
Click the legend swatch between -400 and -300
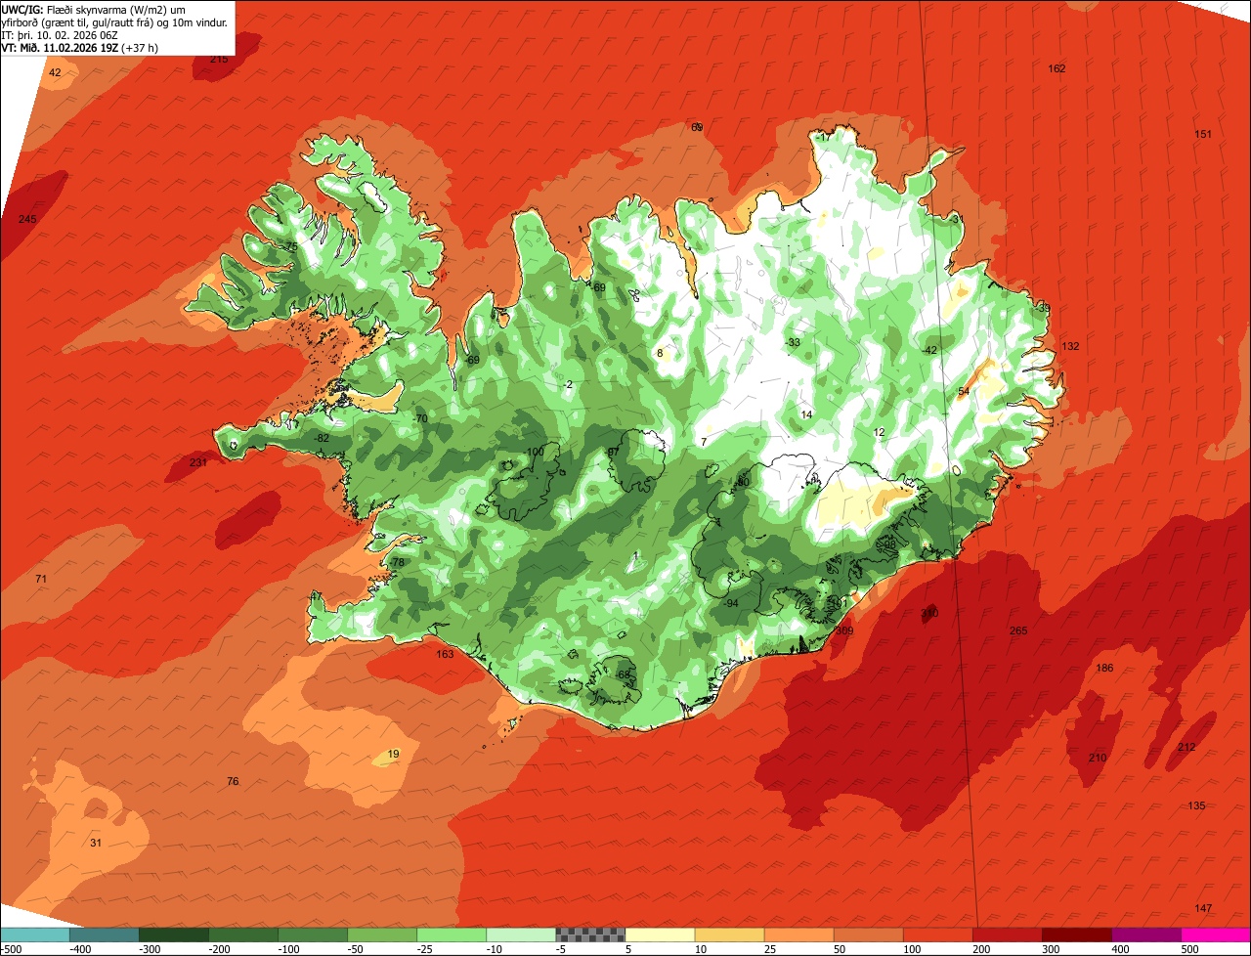[x=105, y=934]
